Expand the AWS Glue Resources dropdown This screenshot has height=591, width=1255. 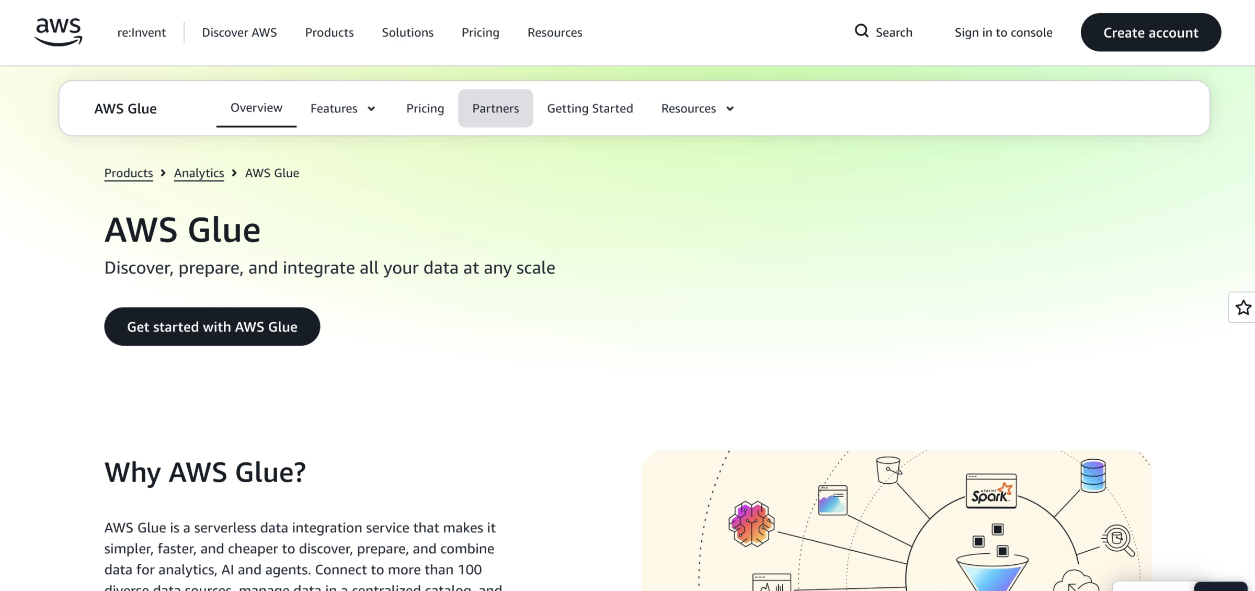click(698, 108)
